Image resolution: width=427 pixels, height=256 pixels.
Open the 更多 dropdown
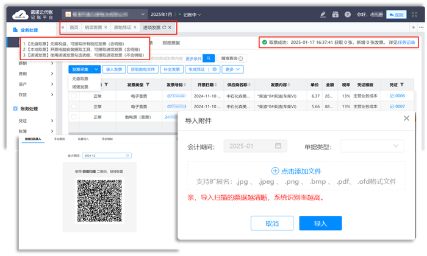(232, 69)
